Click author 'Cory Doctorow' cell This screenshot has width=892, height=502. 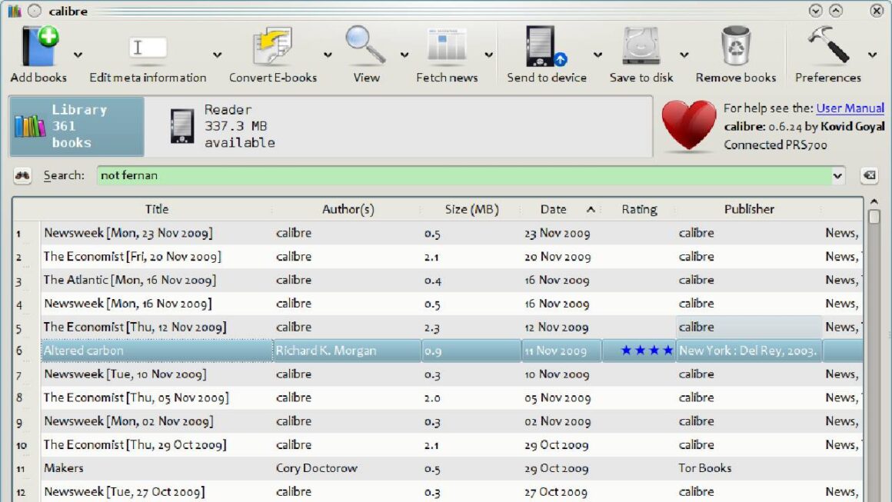point(347,468)
